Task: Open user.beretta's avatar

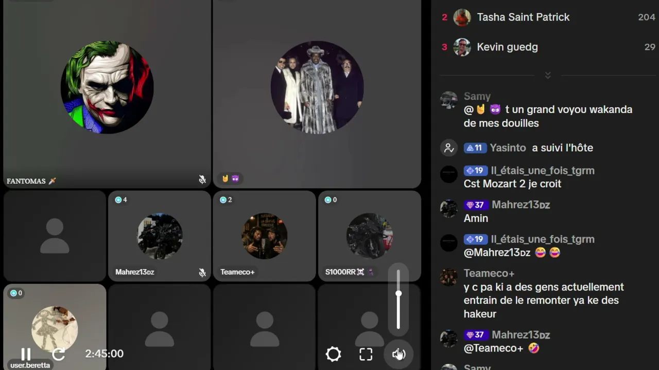Action: 55,329
